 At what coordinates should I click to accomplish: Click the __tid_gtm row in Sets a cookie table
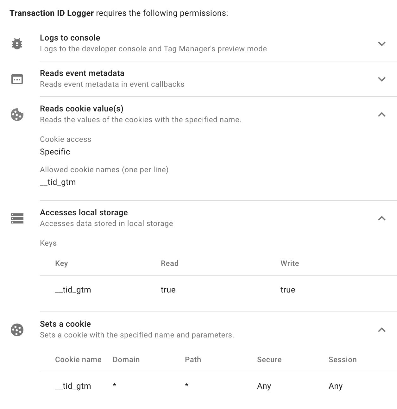click(218, 386)
